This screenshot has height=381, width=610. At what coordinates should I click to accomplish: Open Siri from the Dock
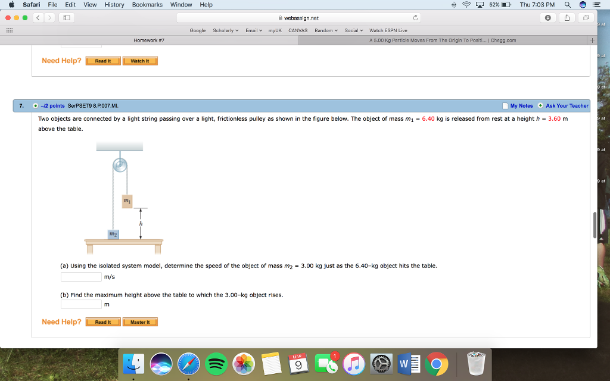[161, 363]
